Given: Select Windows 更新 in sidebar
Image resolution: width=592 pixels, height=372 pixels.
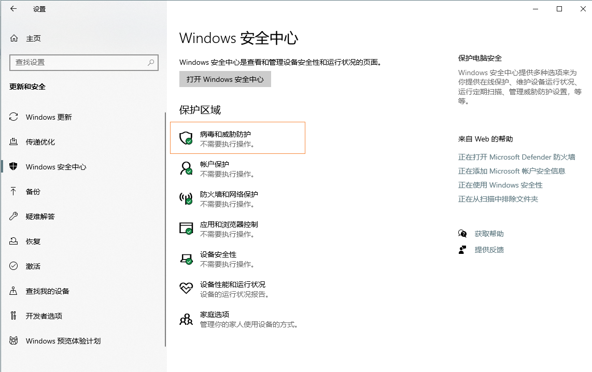Looking at the screenshot, I should (x=49, y=117).
